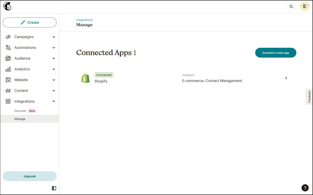The image size is (313, 195).
Task: Expand the Audience chevron
Action: pyautogui.click(x=54, y=58)
